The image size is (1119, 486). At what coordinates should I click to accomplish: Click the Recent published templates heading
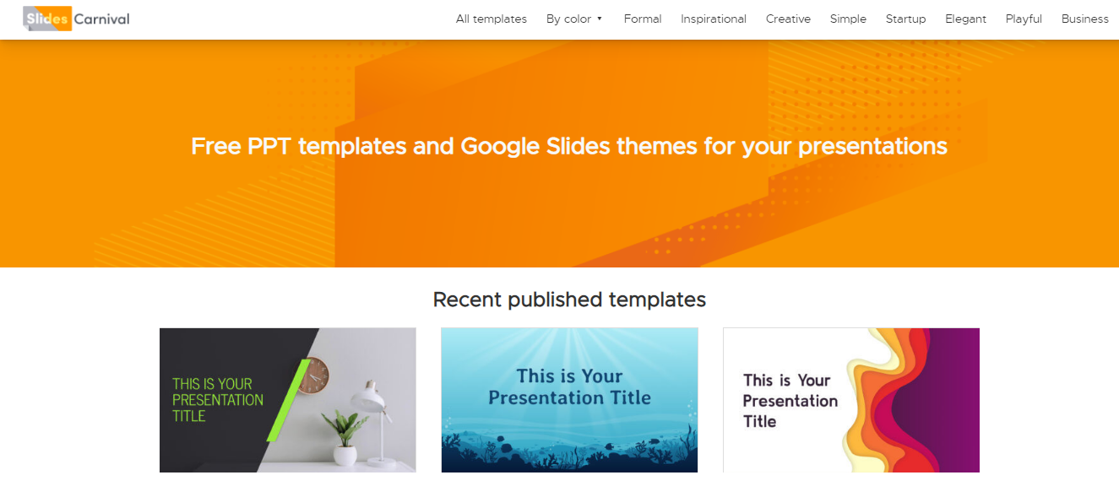[x=568, y=299]
